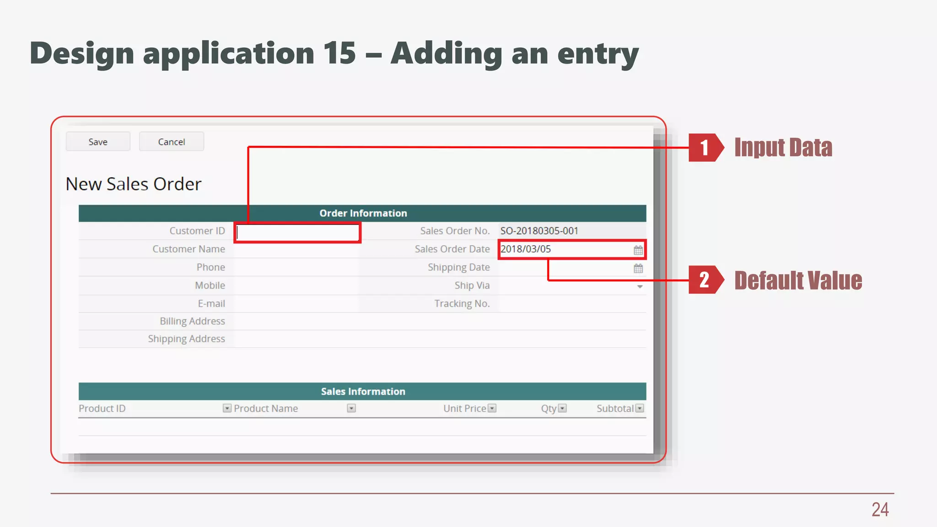937x527 pixels.
Task: Click the Billing Address field
Action: [x=440, y=322]
